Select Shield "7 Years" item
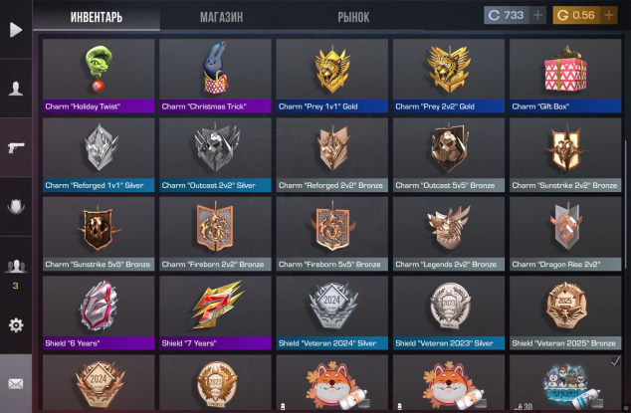This screenshot has width=631, height=413. 215,312
